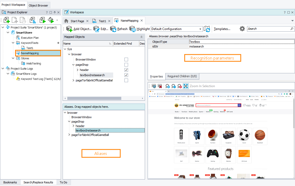Select the Add Object icon
The height and width of the screenshot is (186, 295).
(x=69, y=29)
